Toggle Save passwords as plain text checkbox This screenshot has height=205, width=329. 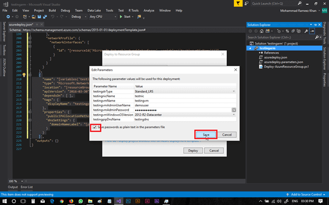[x=95, y=127]
